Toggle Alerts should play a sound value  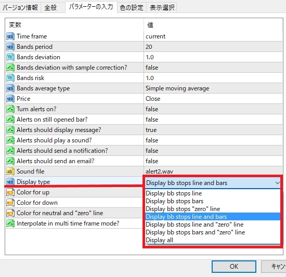click(213, 140)
